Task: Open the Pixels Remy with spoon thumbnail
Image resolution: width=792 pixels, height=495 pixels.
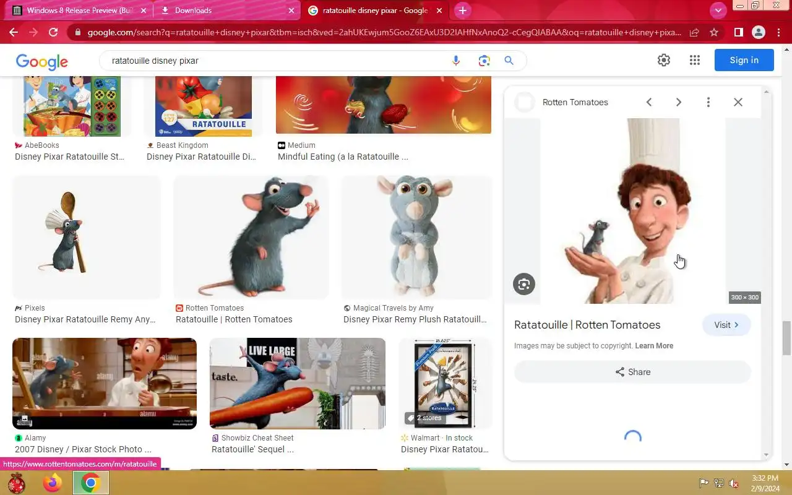Action: [87, 238]
